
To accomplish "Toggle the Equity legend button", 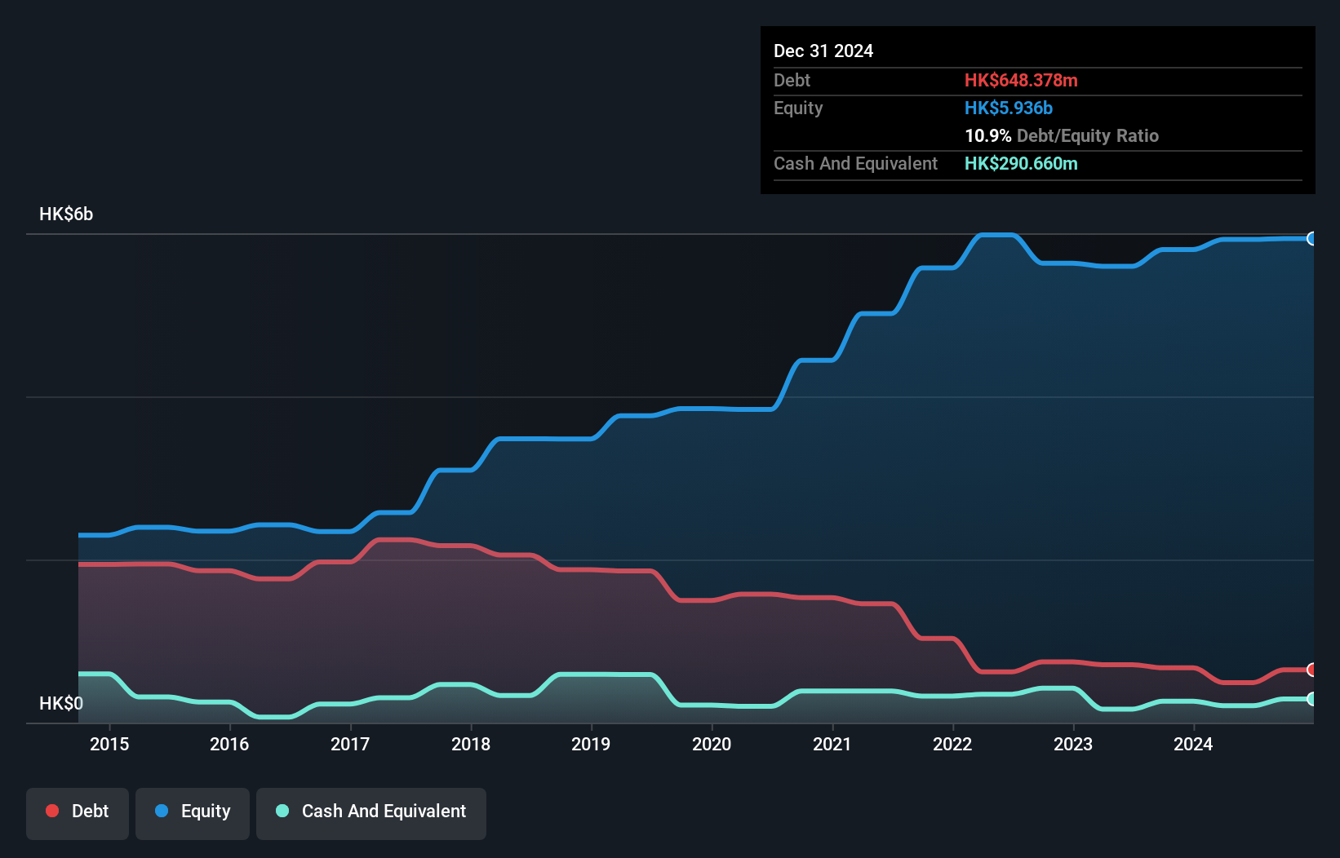I will (x=193, y=813).
